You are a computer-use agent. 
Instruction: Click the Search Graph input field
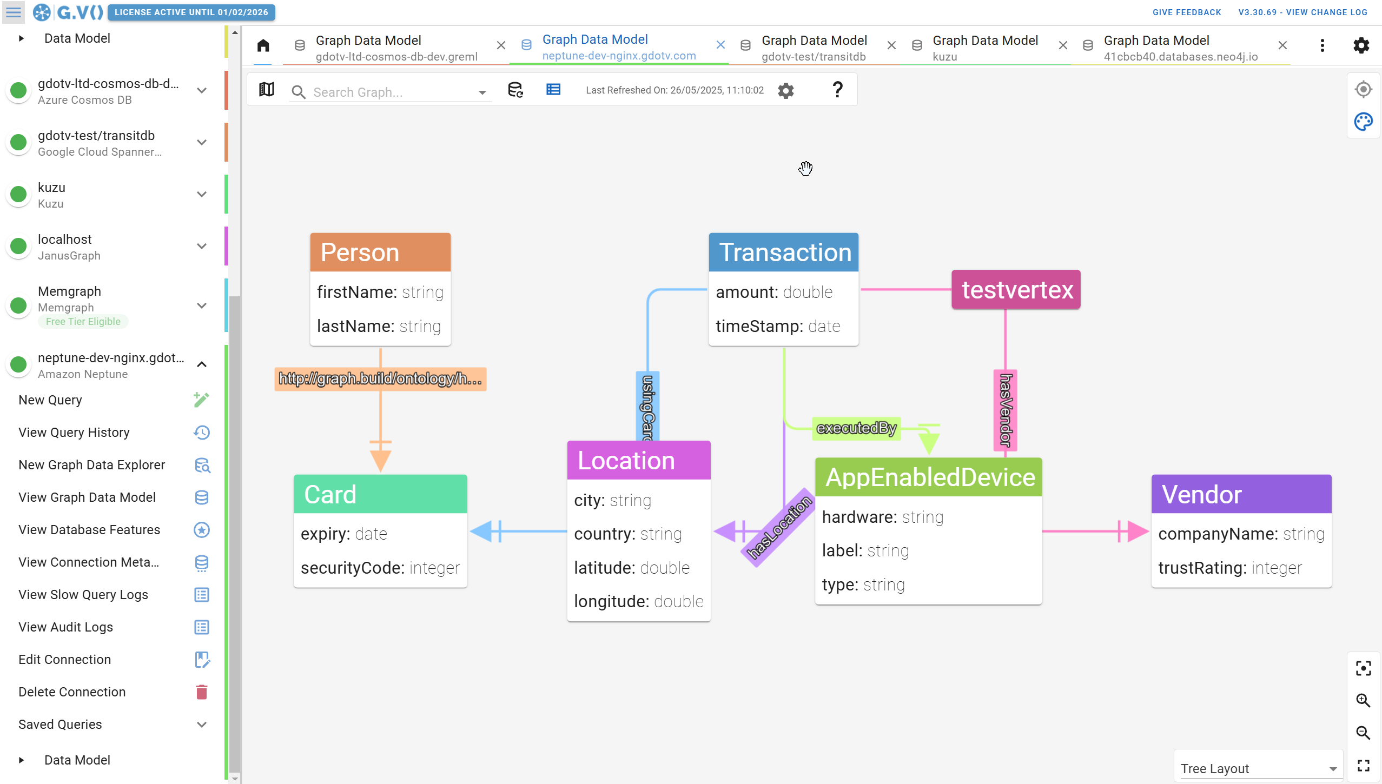tap(392, 92)
